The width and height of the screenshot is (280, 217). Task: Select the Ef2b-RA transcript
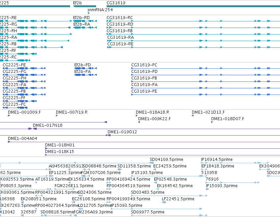[85, 28]
